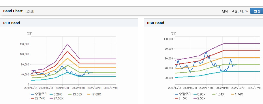This screenshot has width=263, height=104.
Task: Click the 120,000 y-axis label in PER chart
Action: tap(24, 54)
